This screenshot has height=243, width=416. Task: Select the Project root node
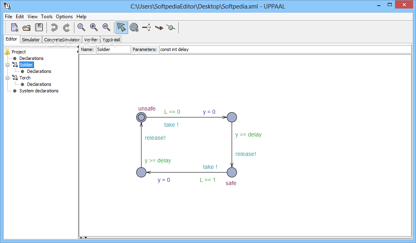19,51
